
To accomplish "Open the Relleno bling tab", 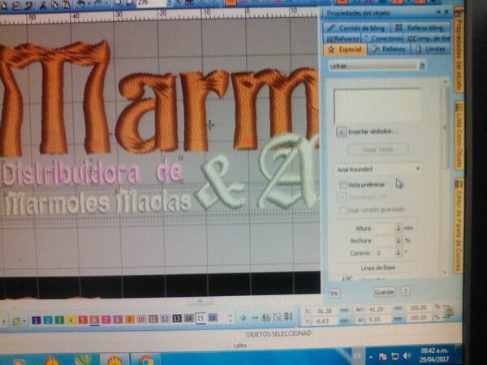I will coord(420,28).
